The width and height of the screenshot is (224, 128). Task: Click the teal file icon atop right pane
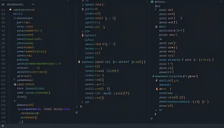pyautogui.click(x=152, y=2)
